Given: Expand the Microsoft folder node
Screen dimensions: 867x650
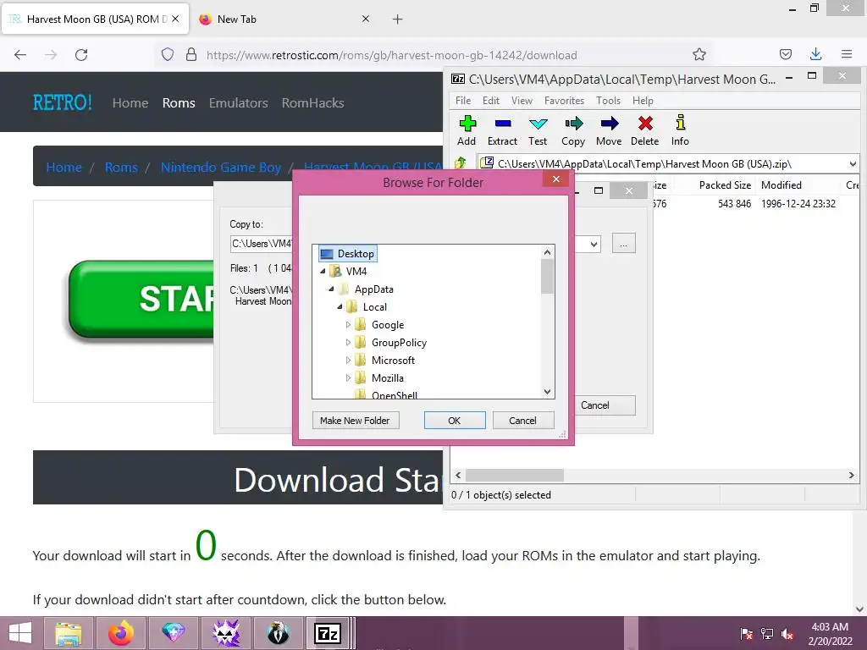Looking at the screenshot, I should (348, 360).
